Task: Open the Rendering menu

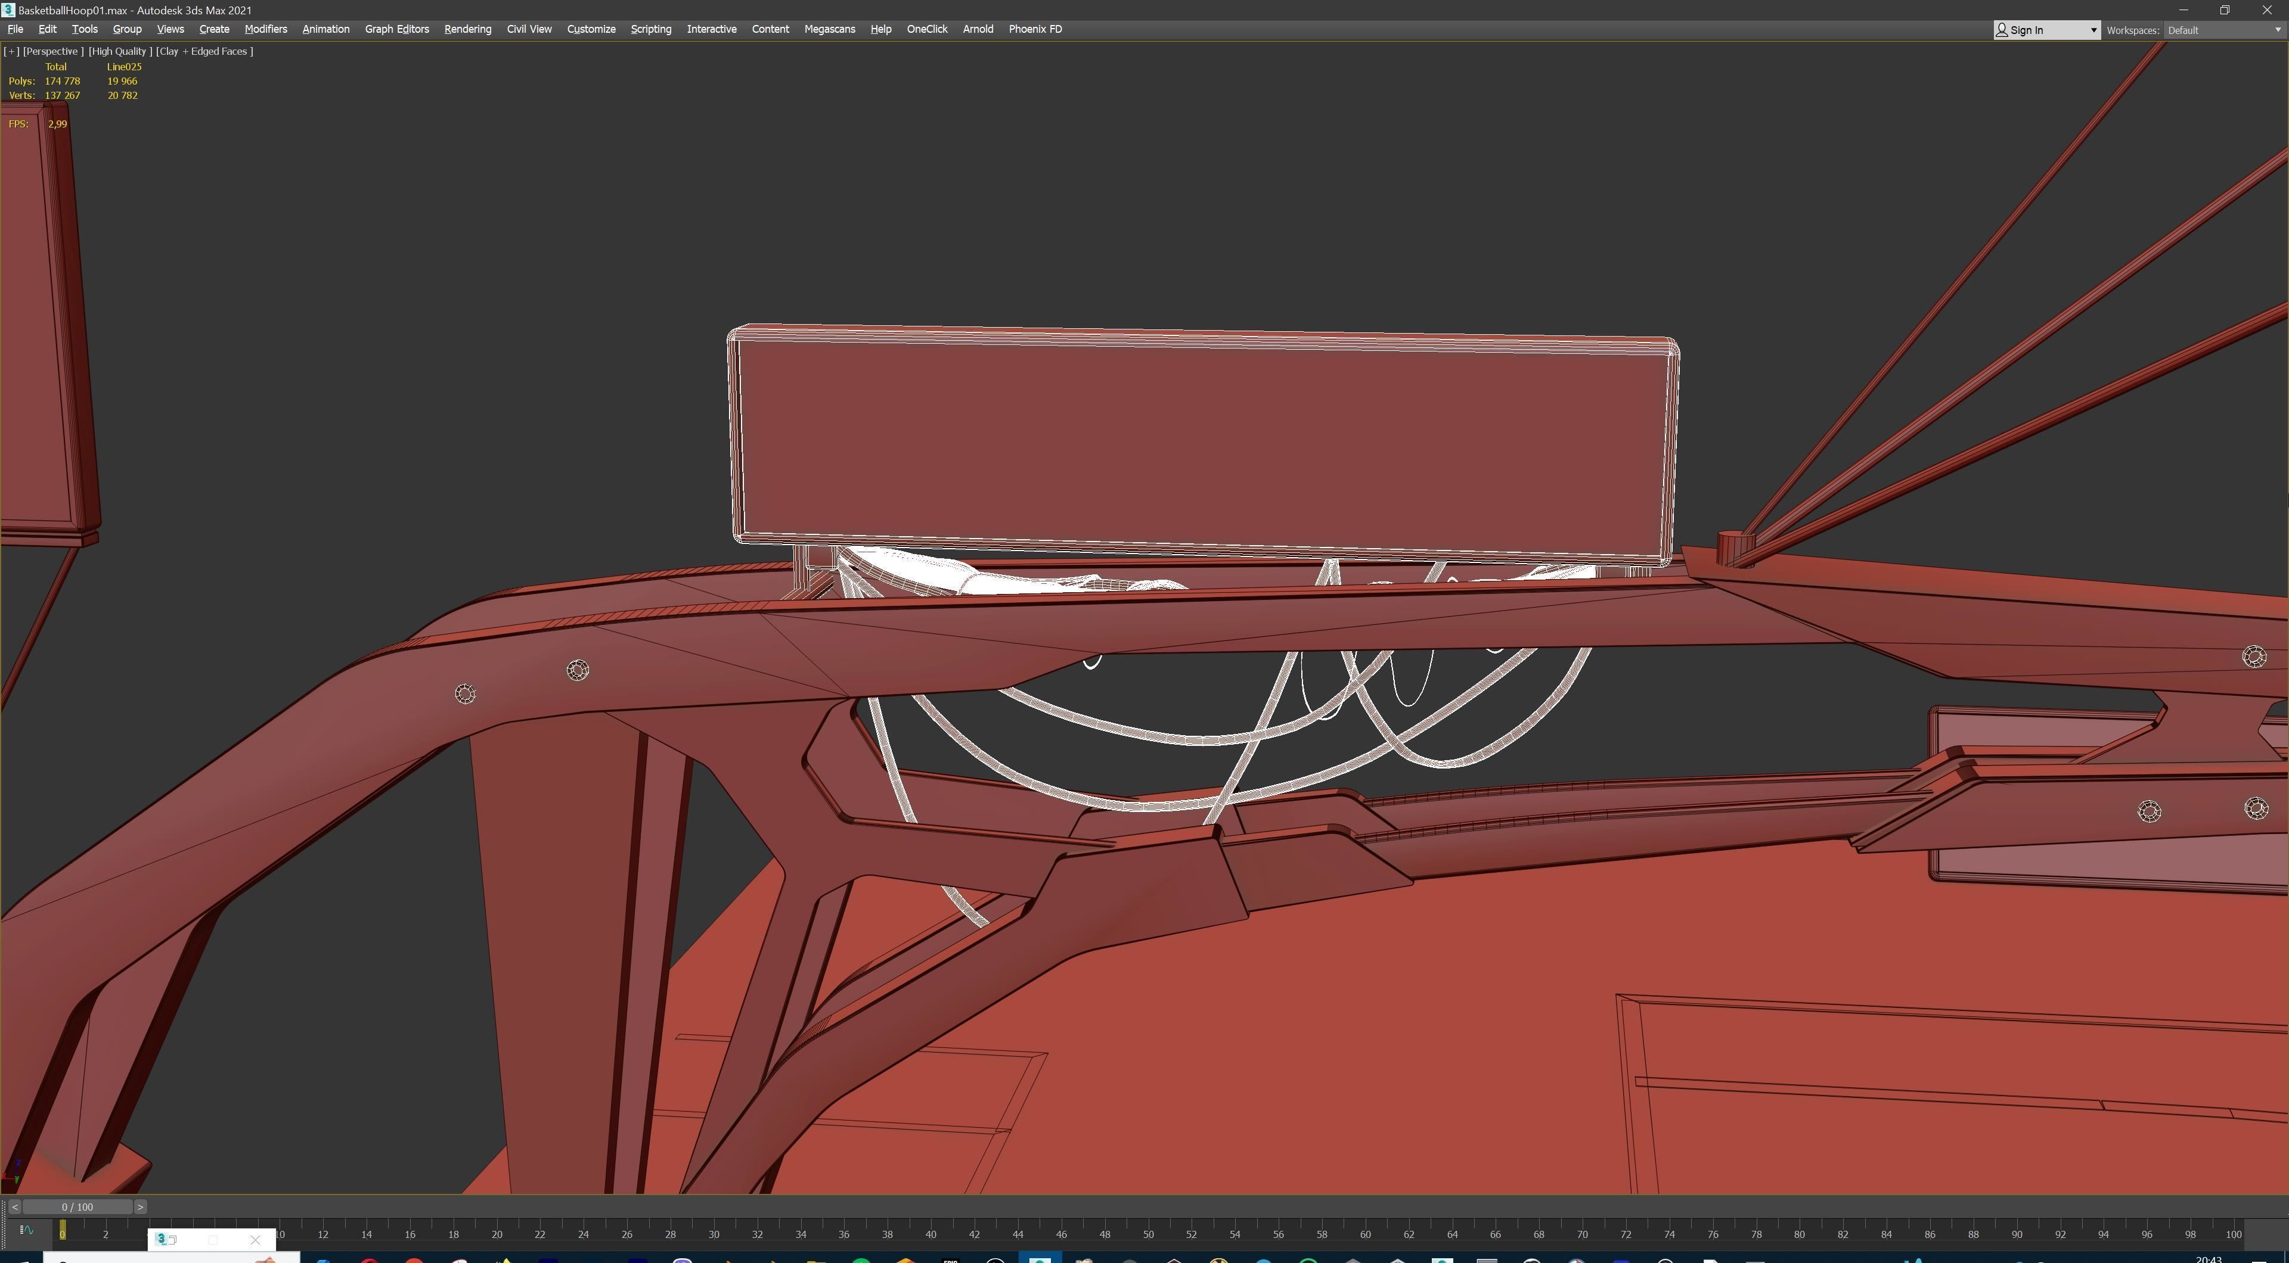Action: click(x=467, y=29)
